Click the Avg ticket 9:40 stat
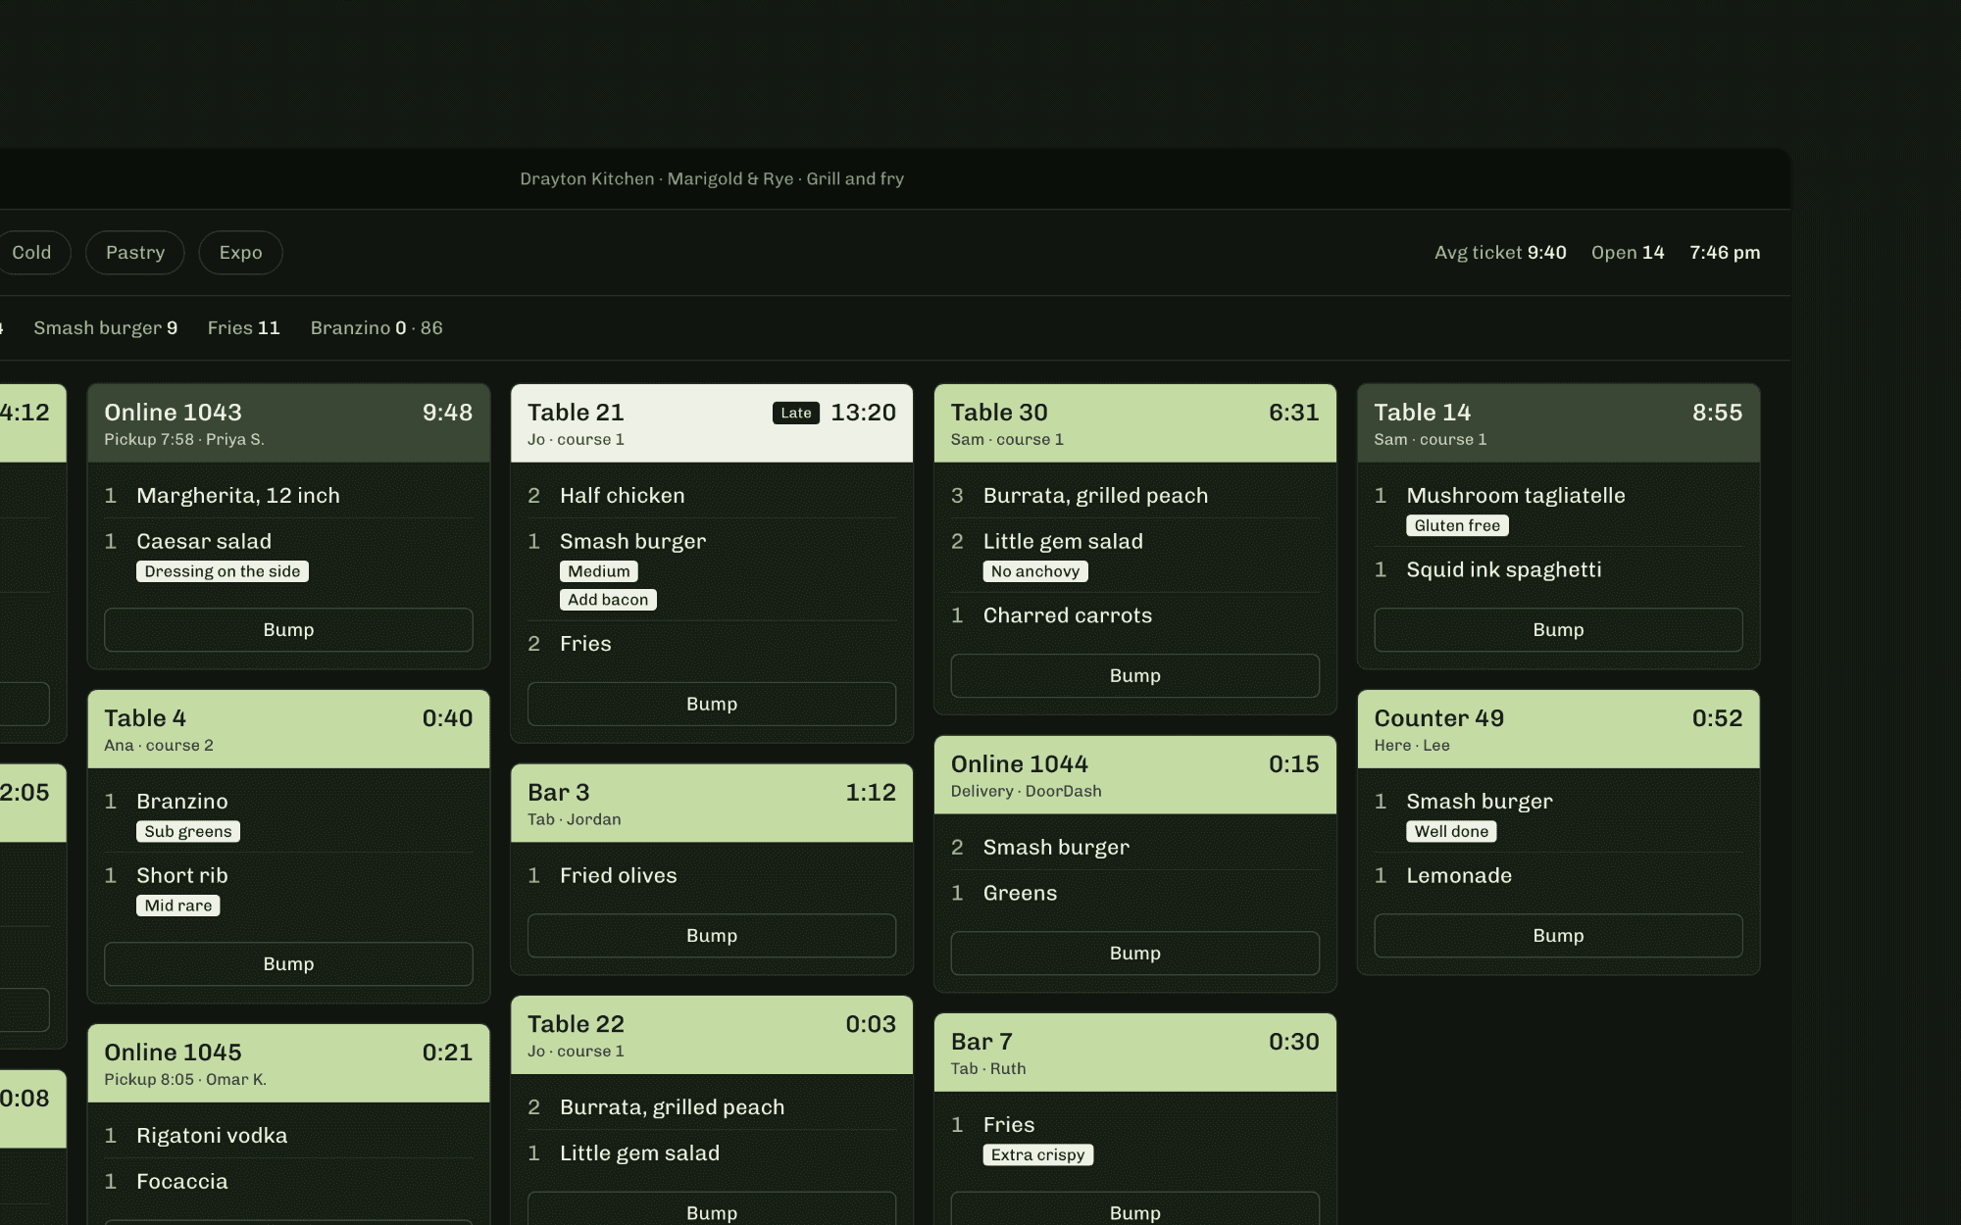The width and height of the screenshot is (1961, 1225). (1500, 253)
